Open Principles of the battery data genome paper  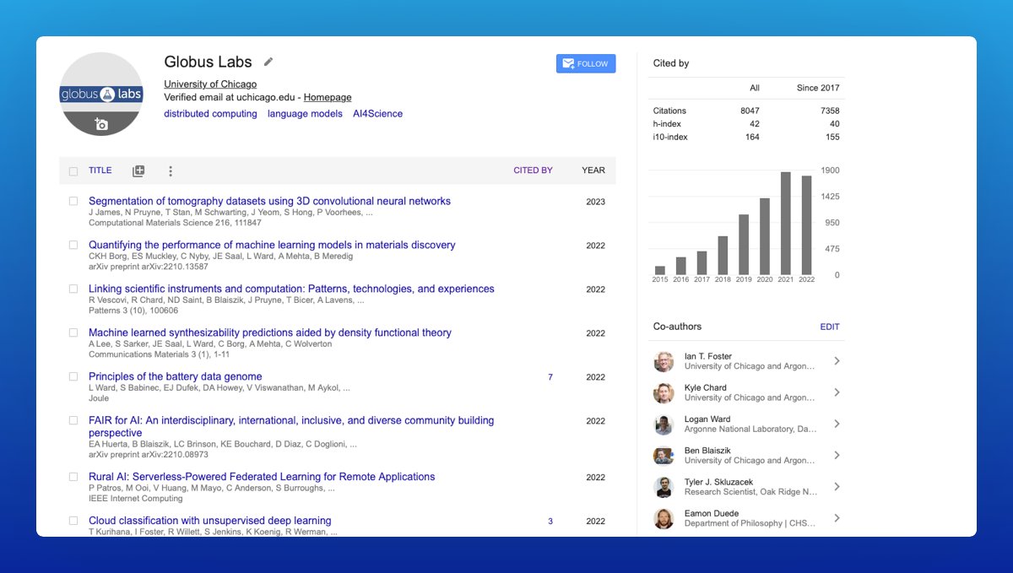176,376
